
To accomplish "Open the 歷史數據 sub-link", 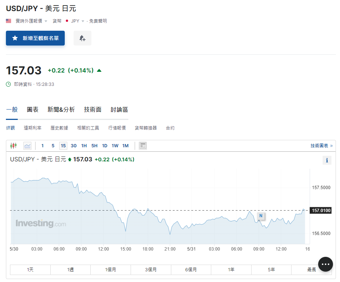I will 59,128.
